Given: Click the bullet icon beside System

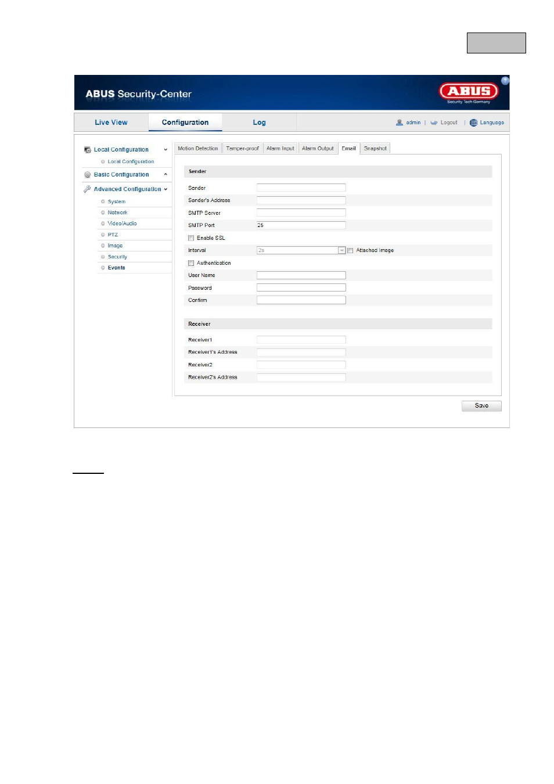Looking at the screenshot, I should tap(103, 202).
